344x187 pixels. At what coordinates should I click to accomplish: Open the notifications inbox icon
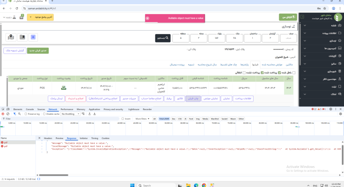point(21,17)
